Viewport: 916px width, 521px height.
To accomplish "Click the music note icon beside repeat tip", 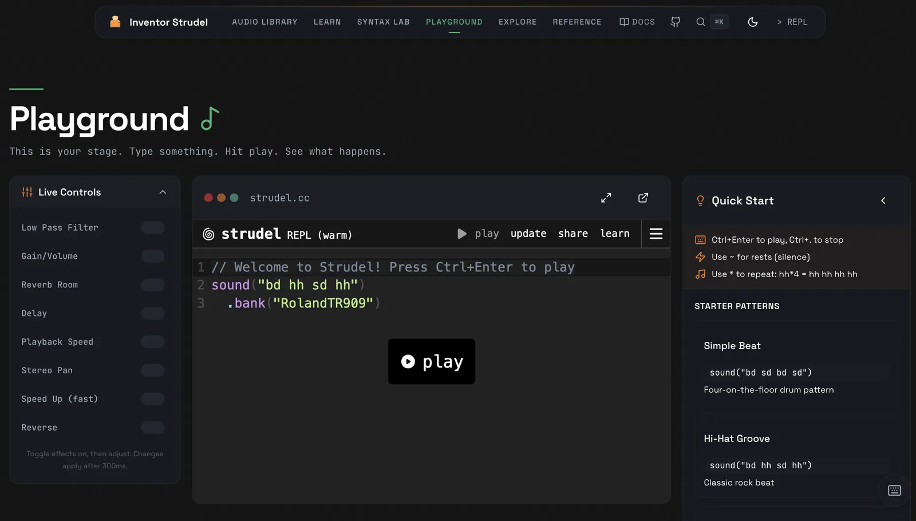I will (x=700, y=274).
